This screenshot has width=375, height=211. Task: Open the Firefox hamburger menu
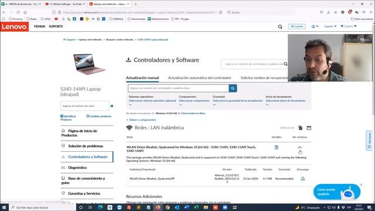coord(371,12)
